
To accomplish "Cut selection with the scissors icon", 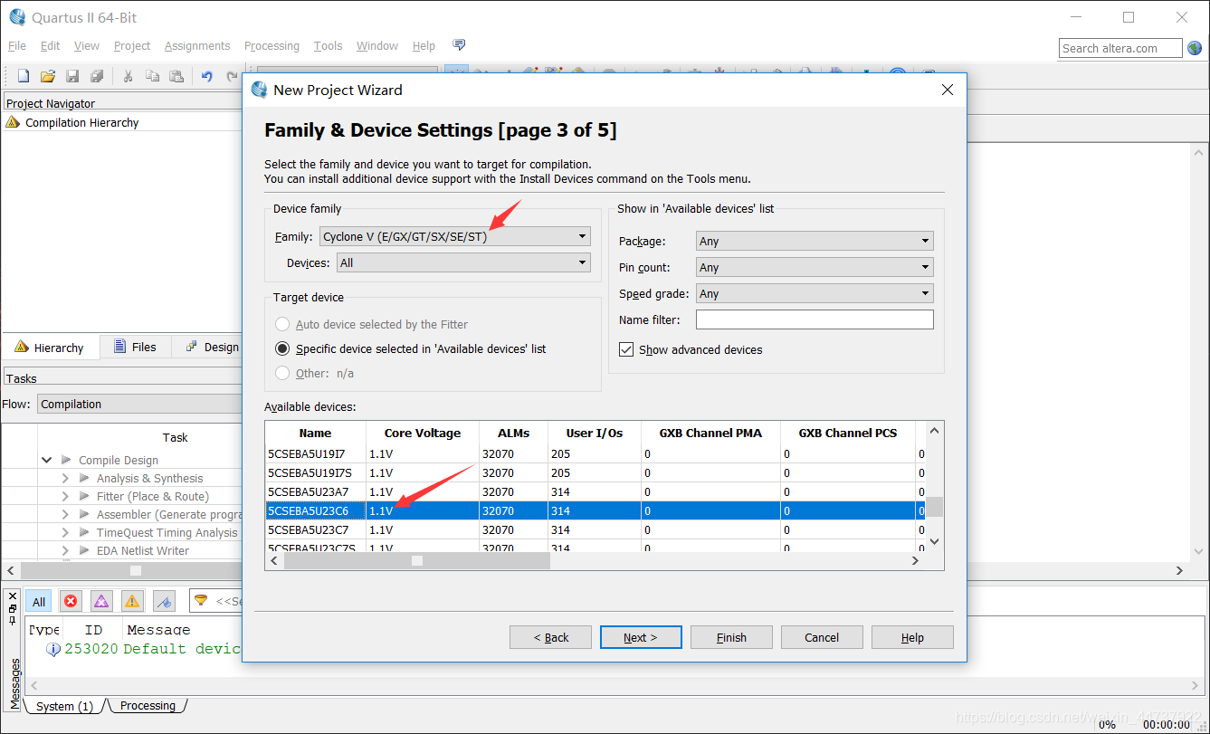I will (x=128, y=77).
